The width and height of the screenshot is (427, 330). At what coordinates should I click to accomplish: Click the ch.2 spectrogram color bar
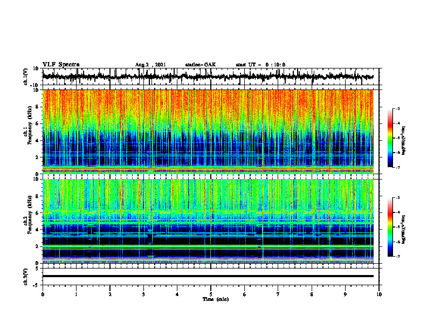tap(390, 227)
